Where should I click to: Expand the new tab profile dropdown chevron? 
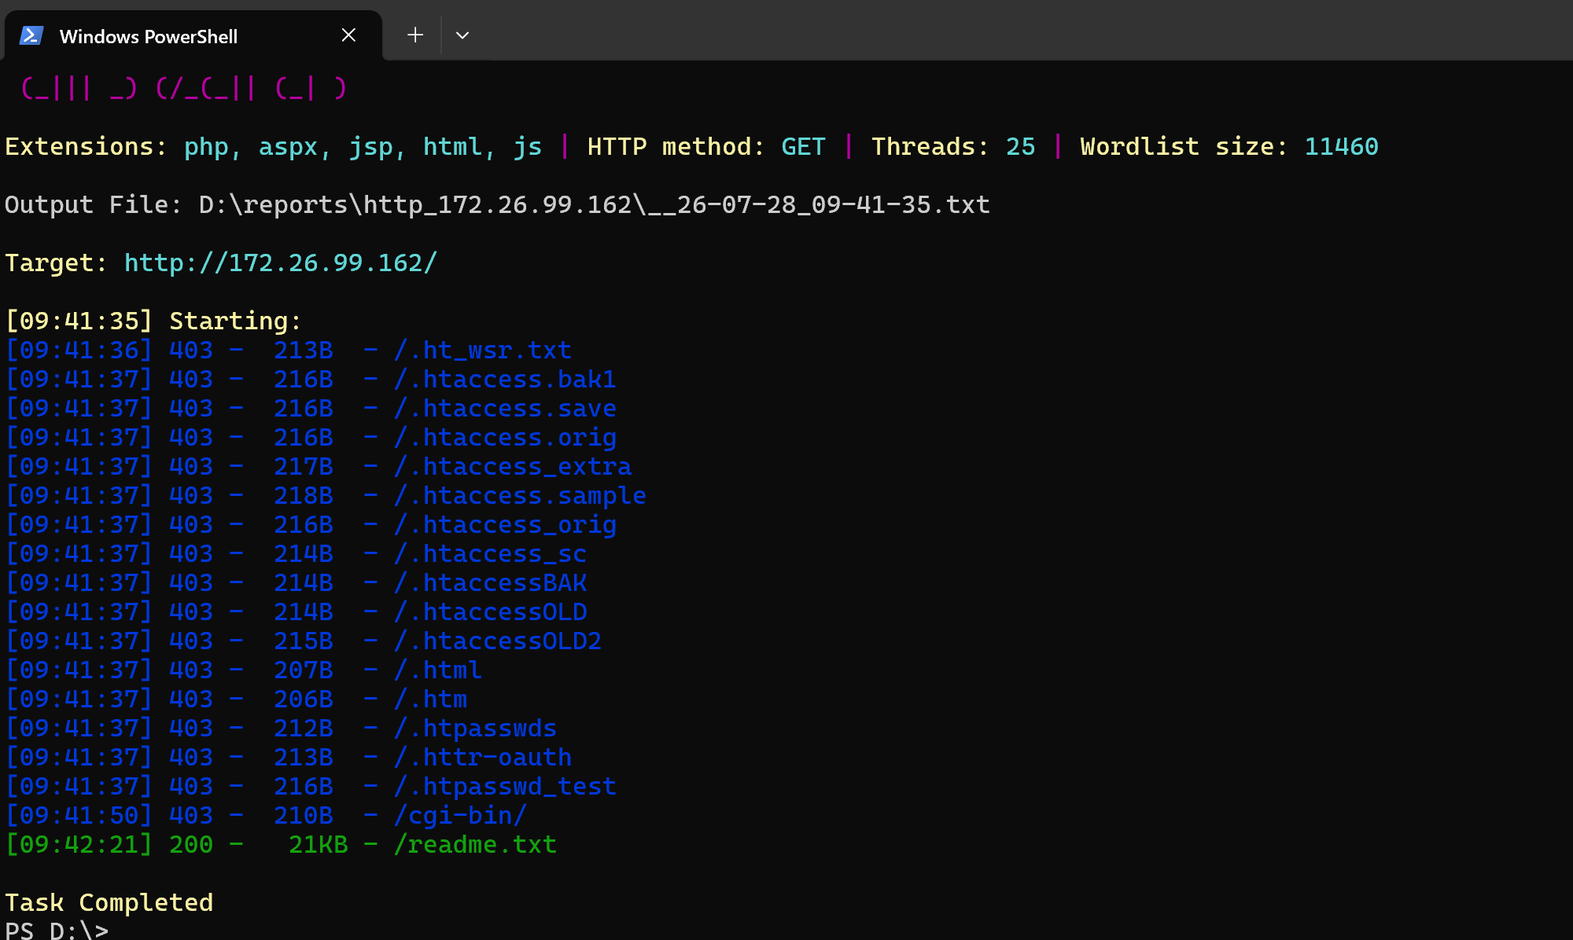coord(462,35)
